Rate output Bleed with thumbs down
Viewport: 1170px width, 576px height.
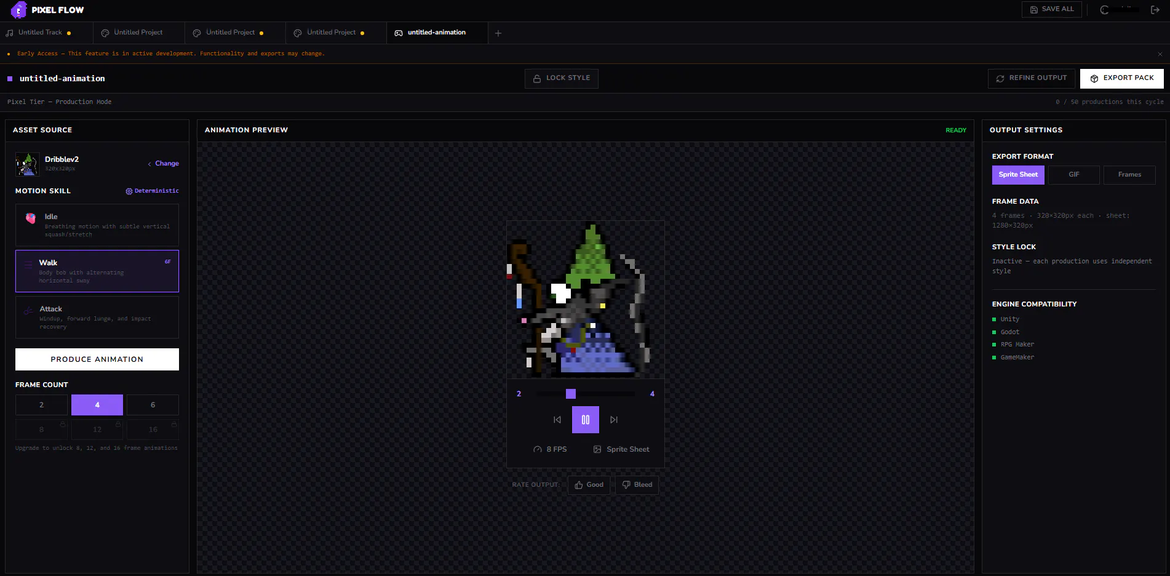coord(637,485)
